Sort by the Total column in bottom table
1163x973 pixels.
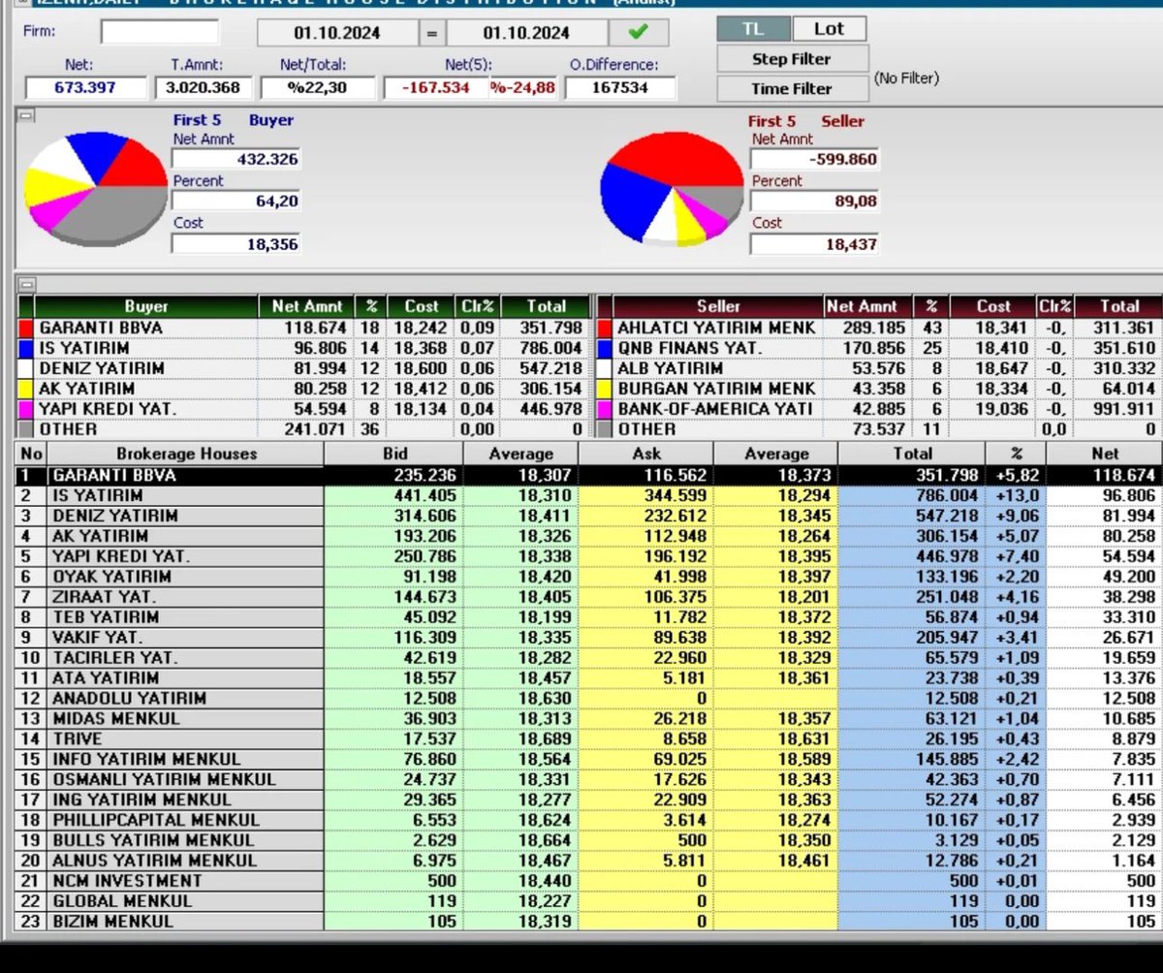pyautogui.click(x=912, y=454)
